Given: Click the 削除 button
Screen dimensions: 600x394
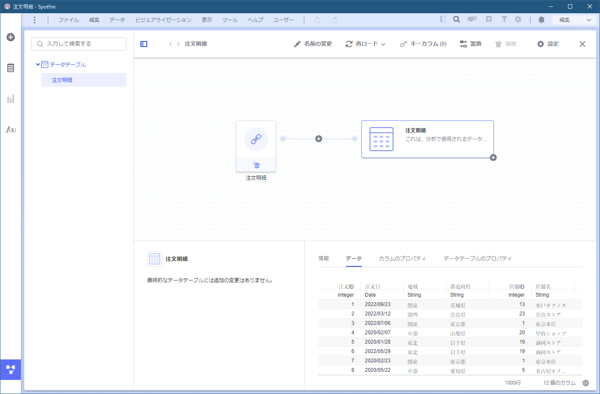Looking at the screenshot, I should pos(506,44).
